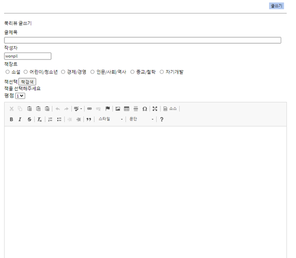The width and height of the screenshot is (296, 258).
Task: Select the 종교/철학 genre radio button
Action: 132,72
